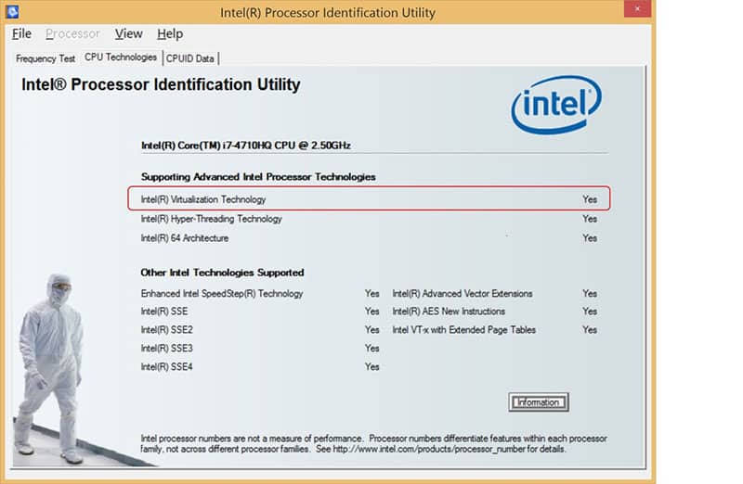Open the File menu
The height and width of the screenshot is (484, 743).
[21, 34]
